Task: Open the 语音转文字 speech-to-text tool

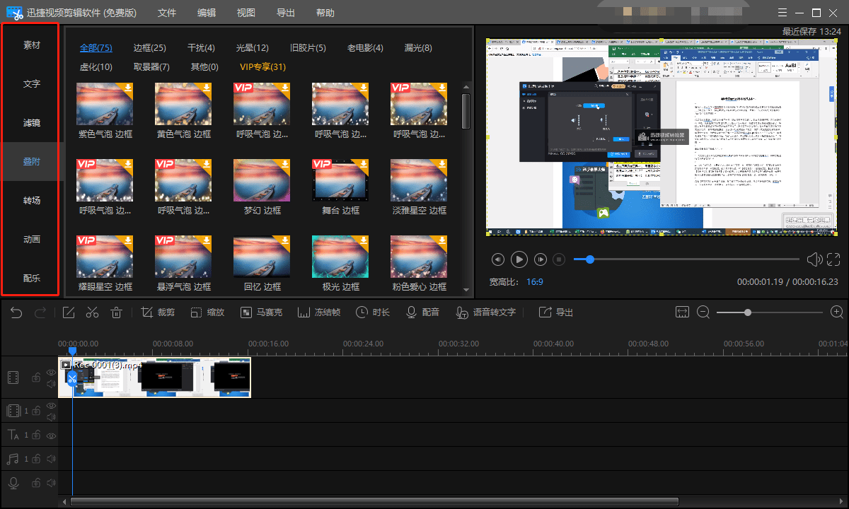Action: pyautogui.click(x=486, y=312)
